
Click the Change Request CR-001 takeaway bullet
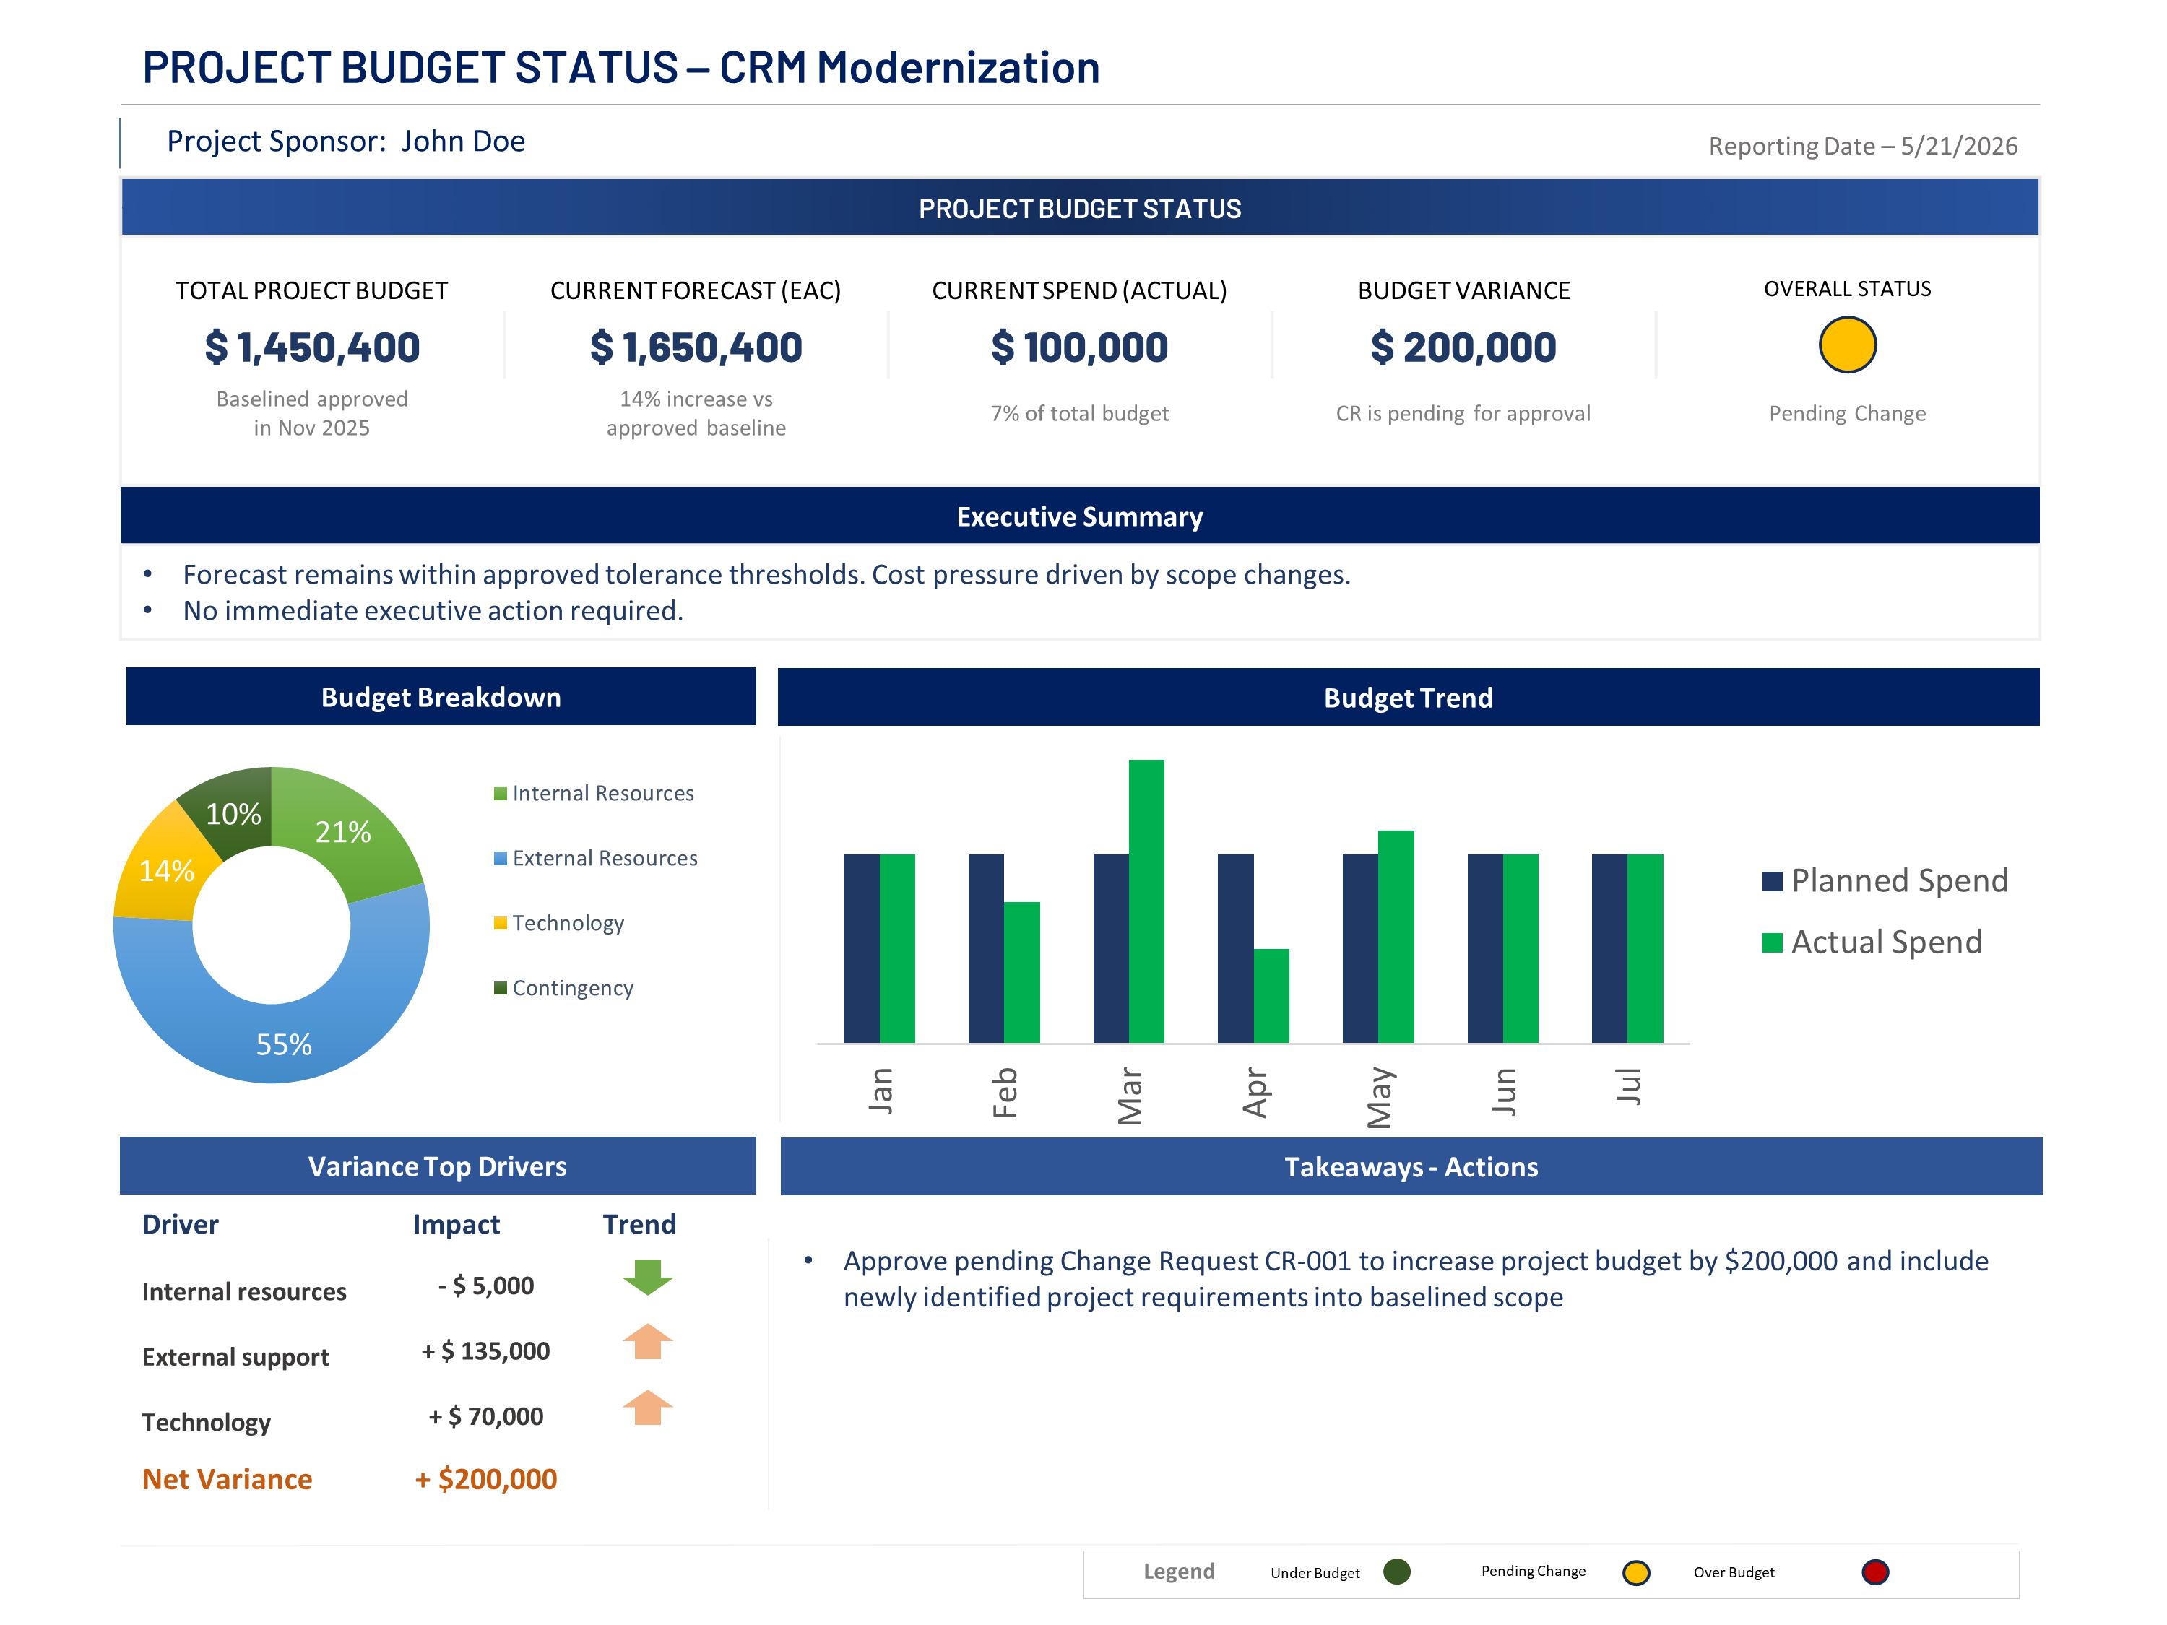[x=1416, y=1278]
